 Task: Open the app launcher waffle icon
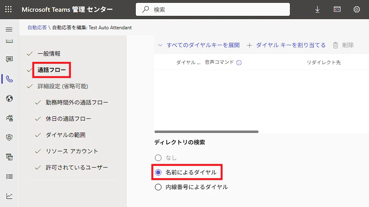tap(9, 9)
